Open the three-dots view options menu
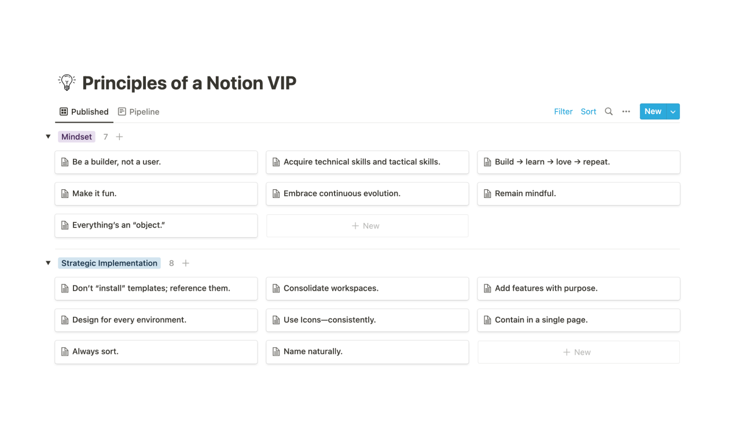 pyautogui.click(x=626, y=112)
